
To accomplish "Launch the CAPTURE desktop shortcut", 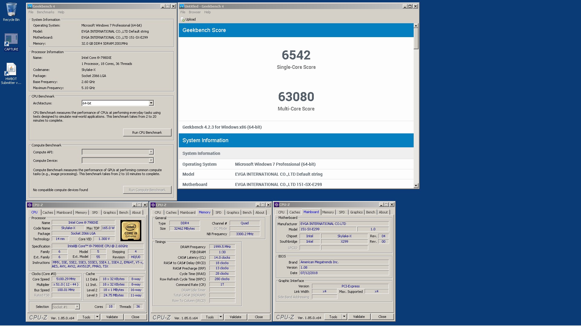I will point(11,42).
